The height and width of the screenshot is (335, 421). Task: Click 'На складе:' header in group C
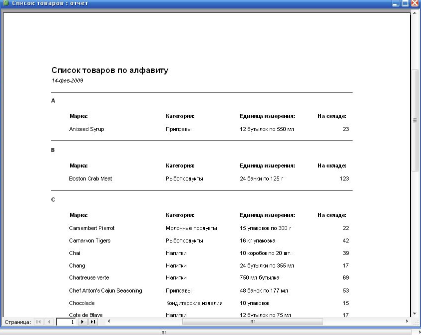(x=332, y=215)
